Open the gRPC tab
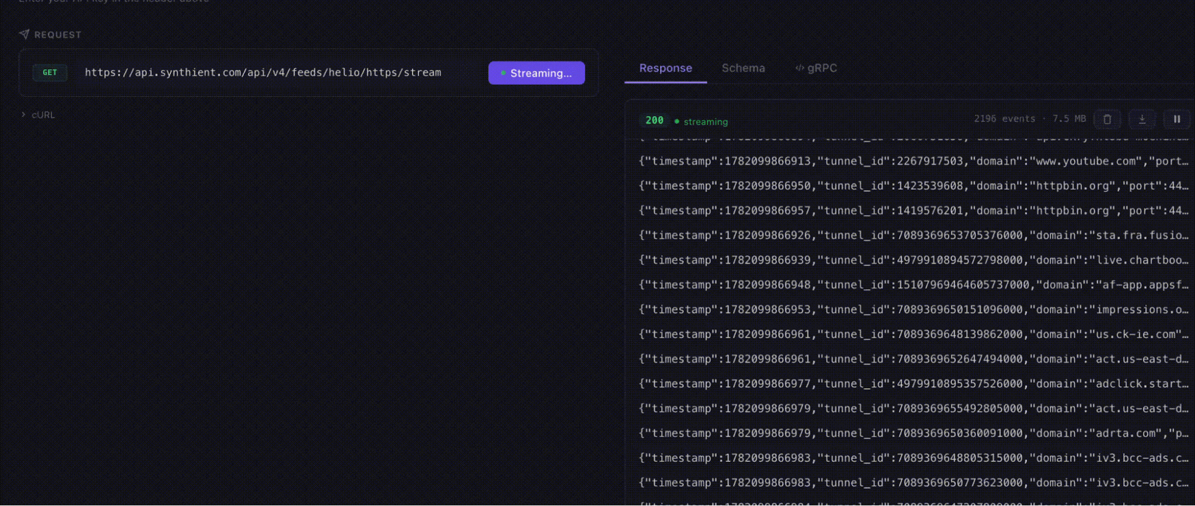This screenshot has width=1195, height=506. tap(816, 68)
